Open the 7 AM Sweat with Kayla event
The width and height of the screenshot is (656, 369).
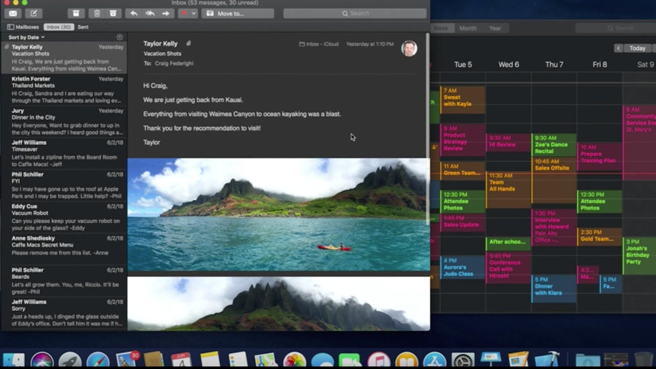coord(463,100)
